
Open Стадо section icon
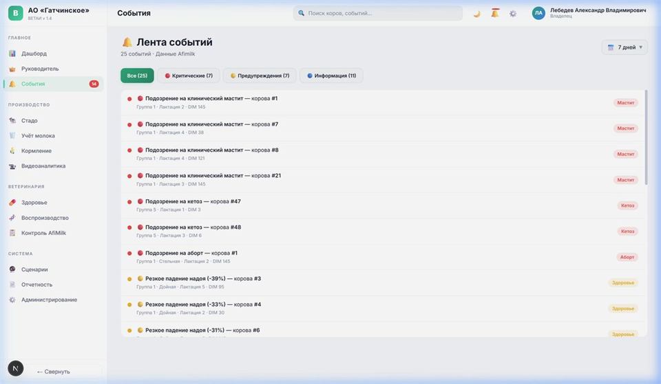12,121
